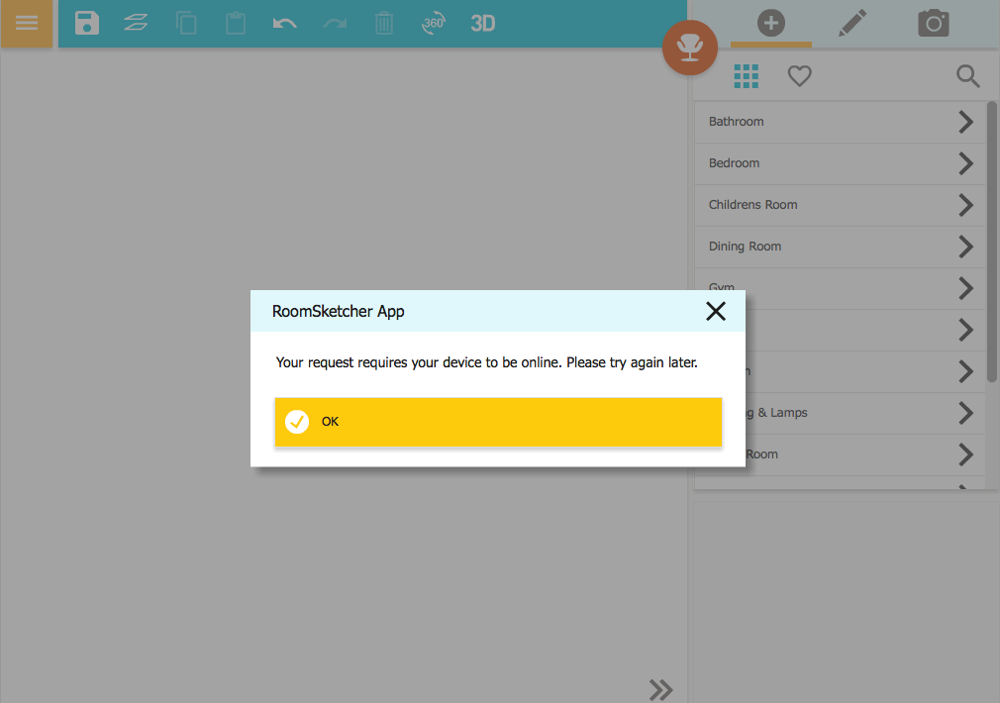Screen dimensions: 1000x703
Task: Click the Paste icon in the toolbar
Action: point(236,23)
